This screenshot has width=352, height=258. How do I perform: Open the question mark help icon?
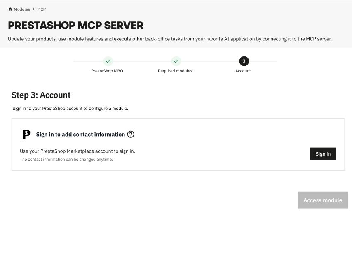tap(131, 134)
